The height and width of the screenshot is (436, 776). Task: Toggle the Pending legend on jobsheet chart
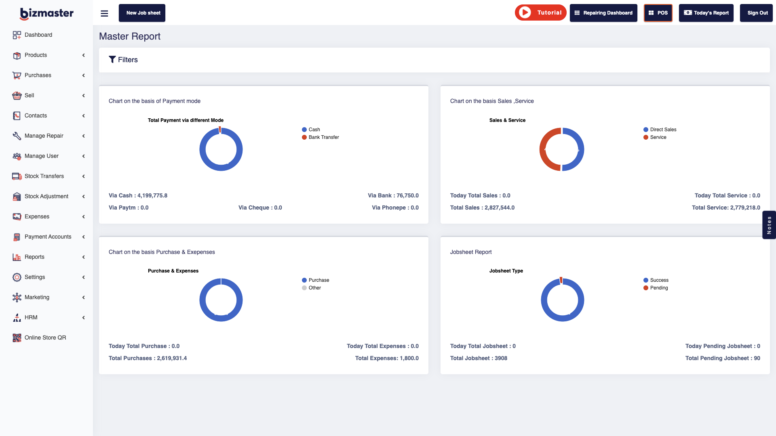click(x=656, y=288)
